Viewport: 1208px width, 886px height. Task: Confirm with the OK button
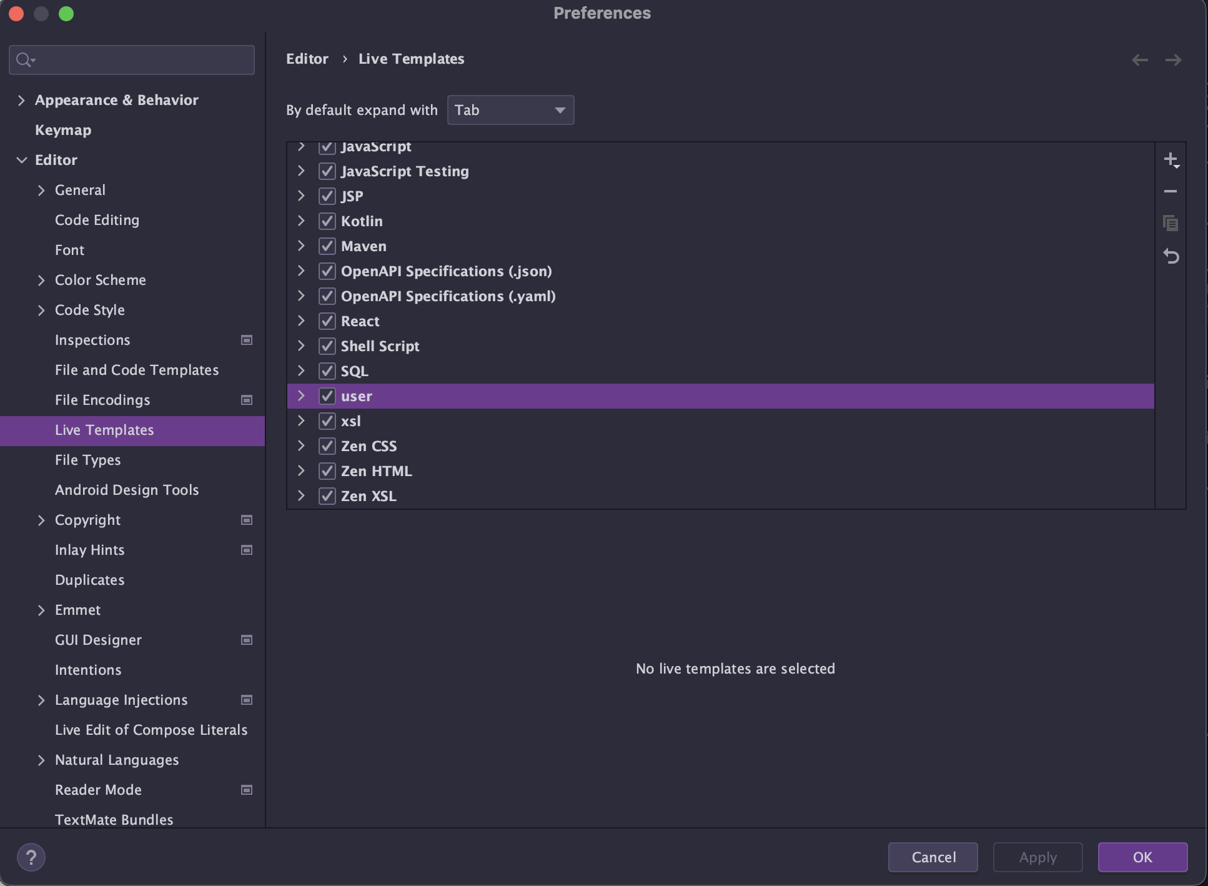point(1142,857)
